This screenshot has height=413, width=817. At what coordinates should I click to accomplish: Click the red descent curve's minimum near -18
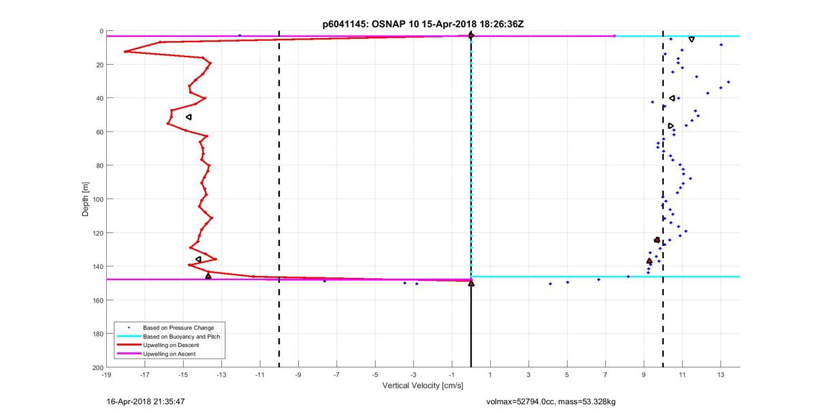[125, 52]
